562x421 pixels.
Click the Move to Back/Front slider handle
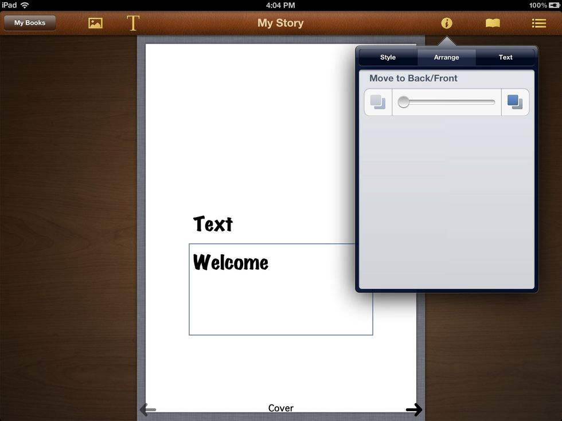(403, 101)
